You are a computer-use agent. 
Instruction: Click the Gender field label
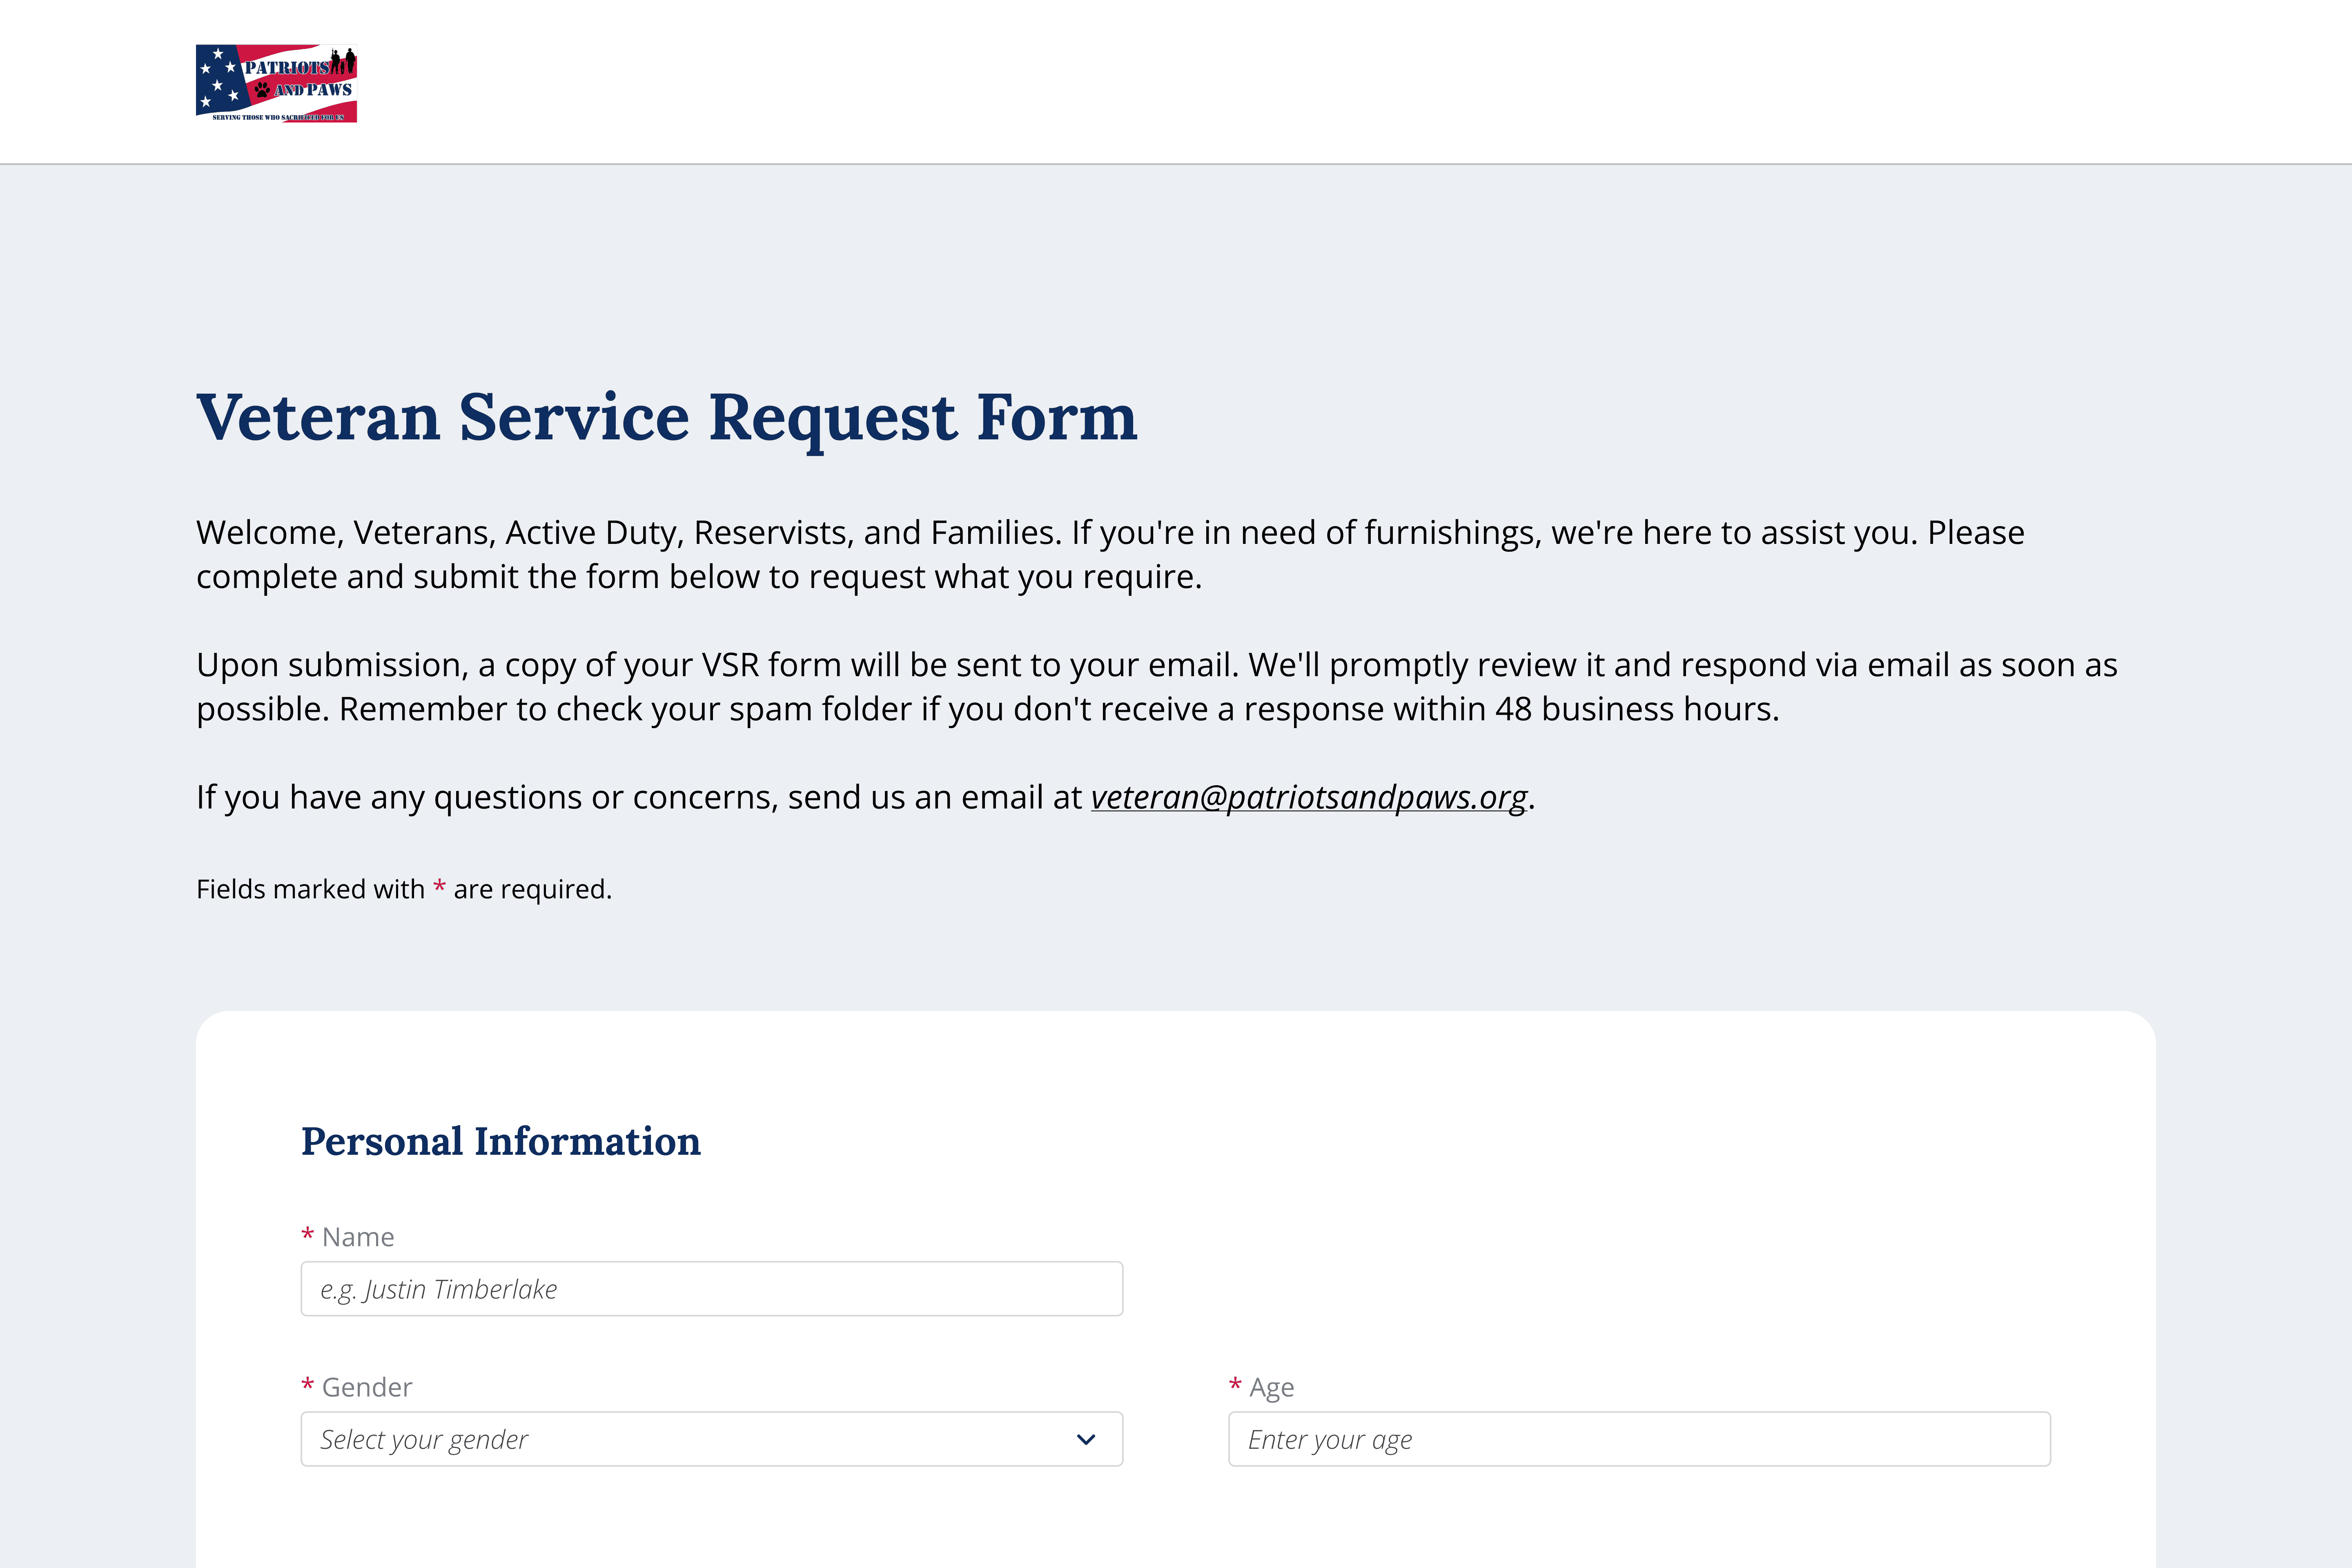pyautogui.click(x=367, y=1387)
